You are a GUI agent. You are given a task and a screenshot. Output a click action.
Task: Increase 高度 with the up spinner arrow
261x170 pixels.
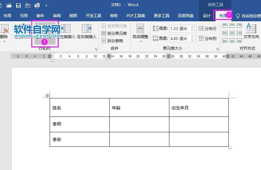(x=192, y=27)
